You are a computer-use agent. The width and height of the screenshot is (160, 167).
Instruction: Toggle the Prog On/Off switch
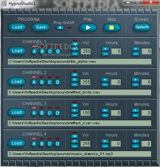click(60, 28)
